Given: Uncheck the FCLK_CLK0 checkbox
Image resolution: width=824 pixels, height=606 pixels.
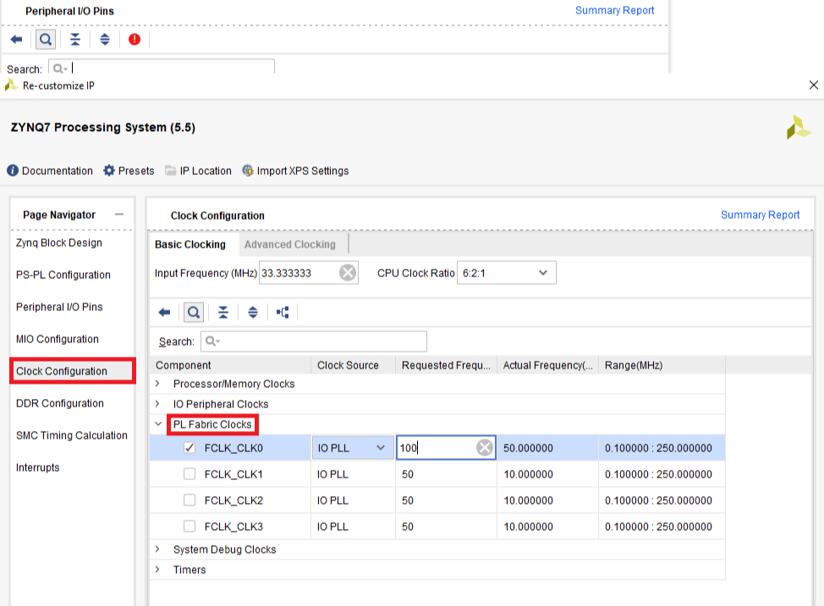Looking at the screenshot, I should (x=190, y=447).
